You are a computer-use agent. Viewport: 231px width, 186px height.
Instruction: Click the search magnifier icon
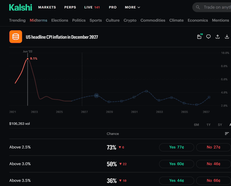198,7
